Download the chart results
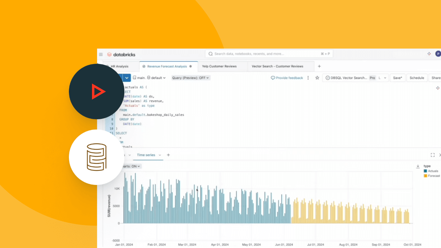The image size is (441, 248). 418,166
